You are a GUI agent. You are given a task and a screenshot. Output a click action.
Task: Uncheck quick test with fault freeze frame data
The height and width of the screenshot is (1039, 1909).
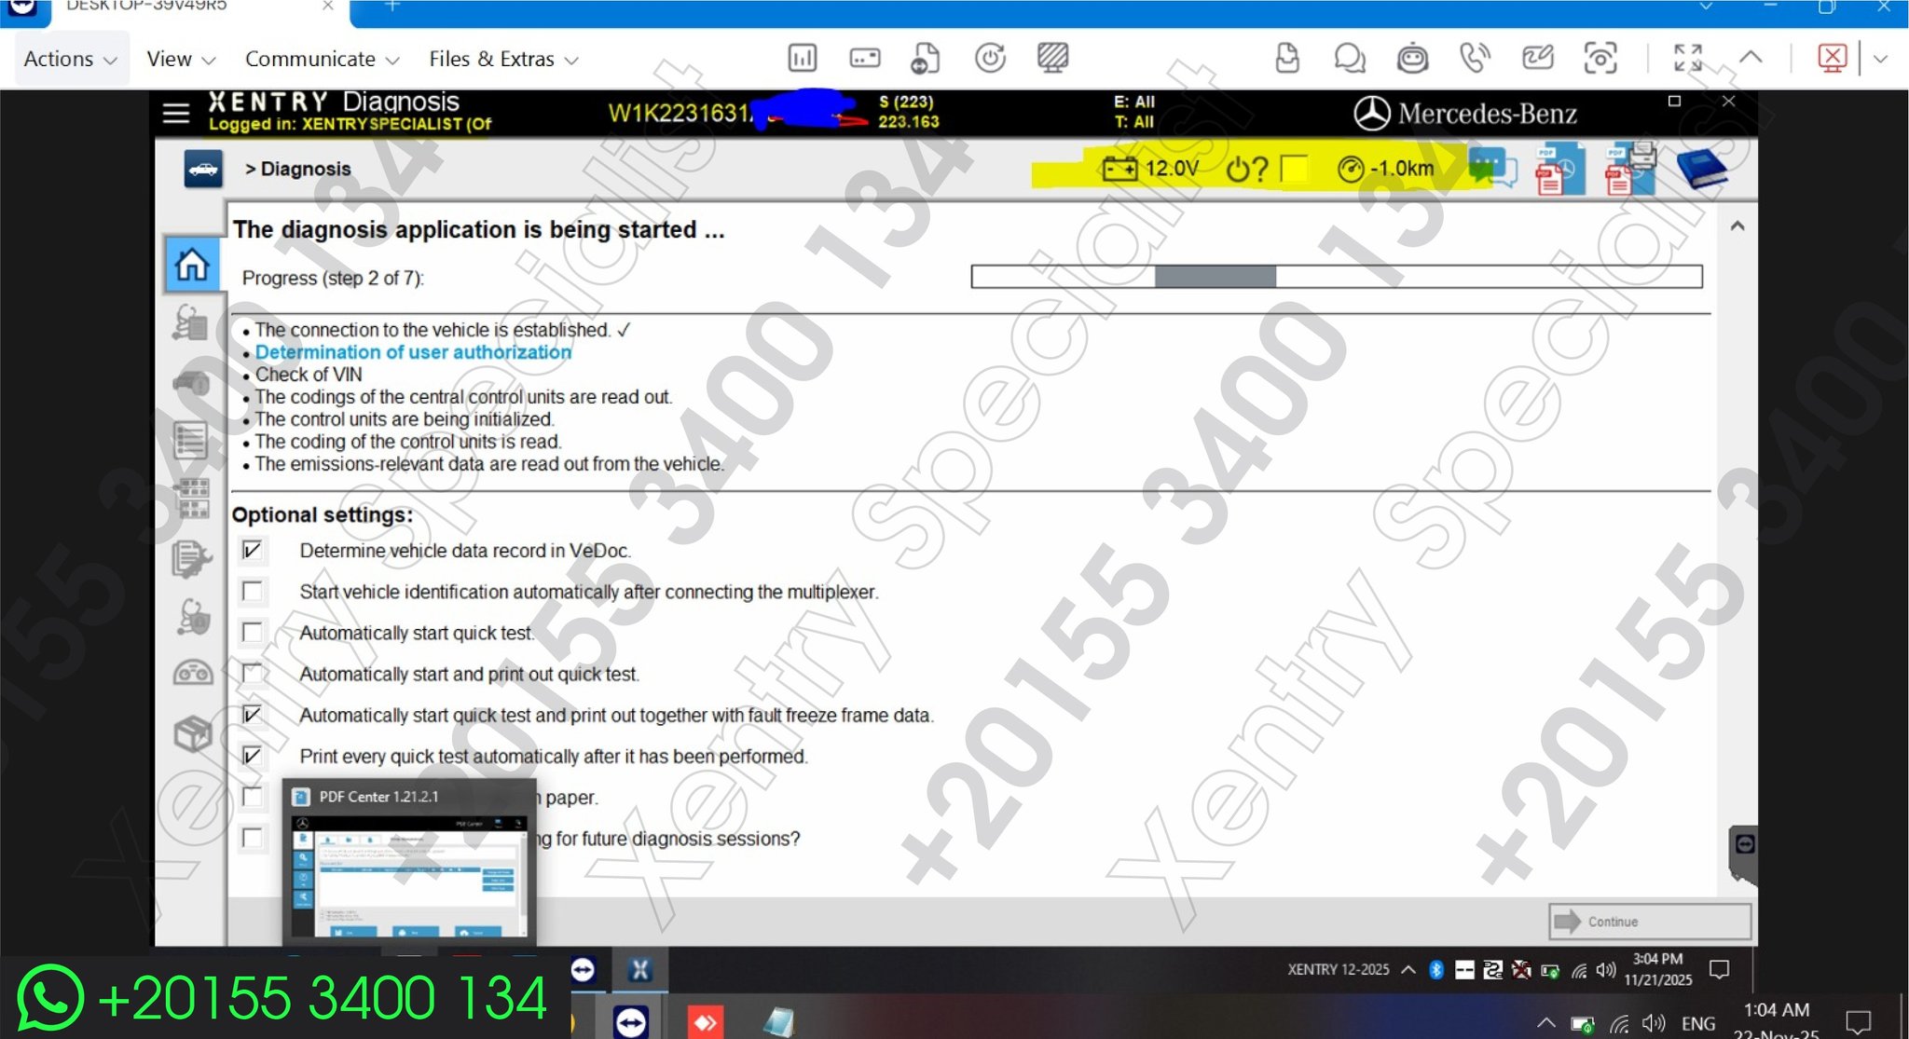[252, 715]
